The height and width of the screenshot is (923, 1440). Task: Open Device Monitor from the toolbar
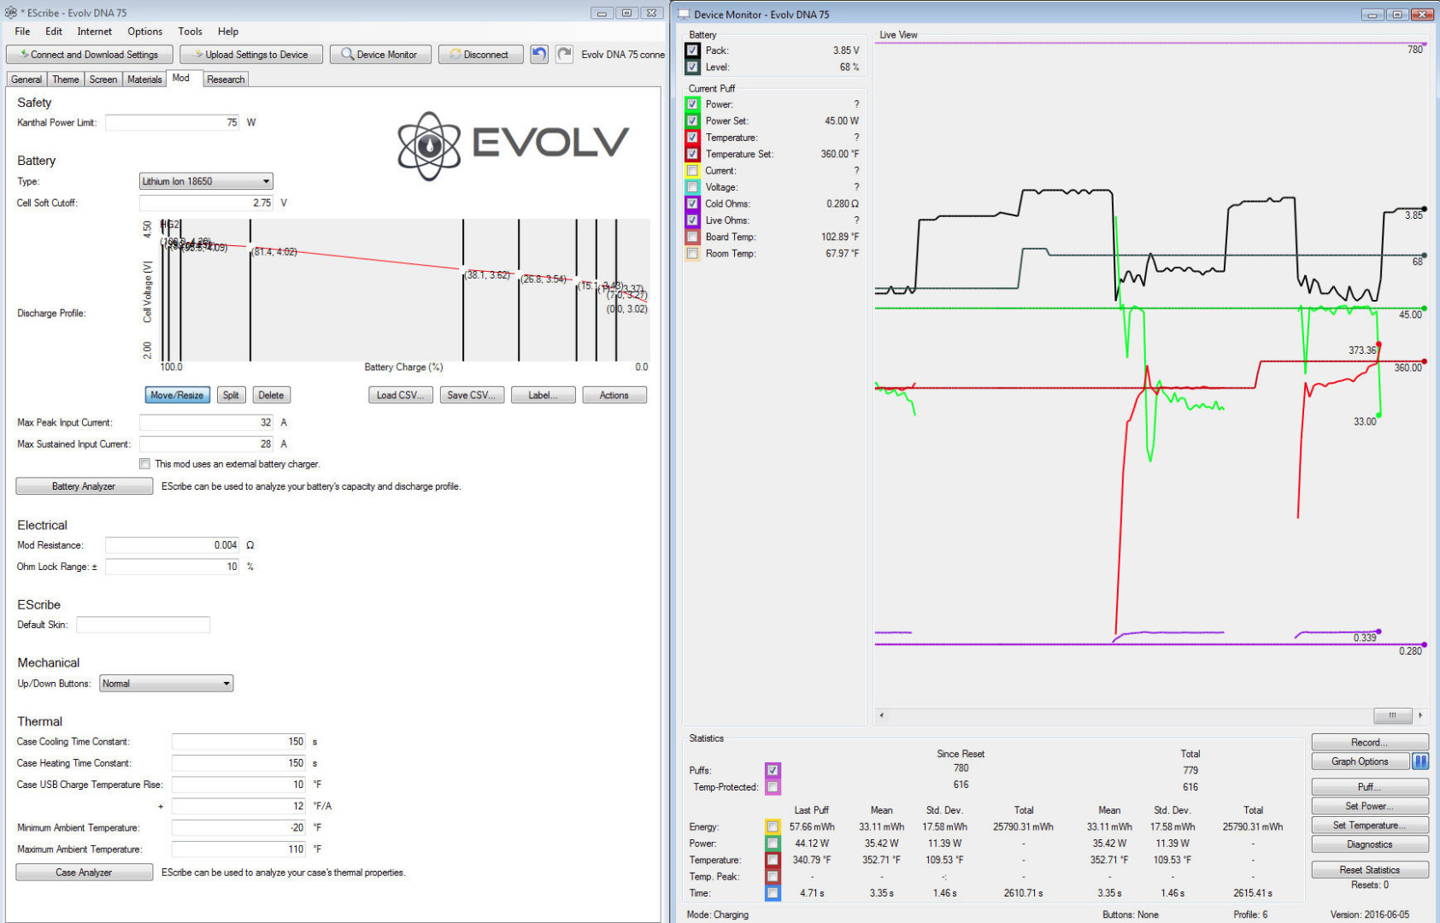click(379, 55)
